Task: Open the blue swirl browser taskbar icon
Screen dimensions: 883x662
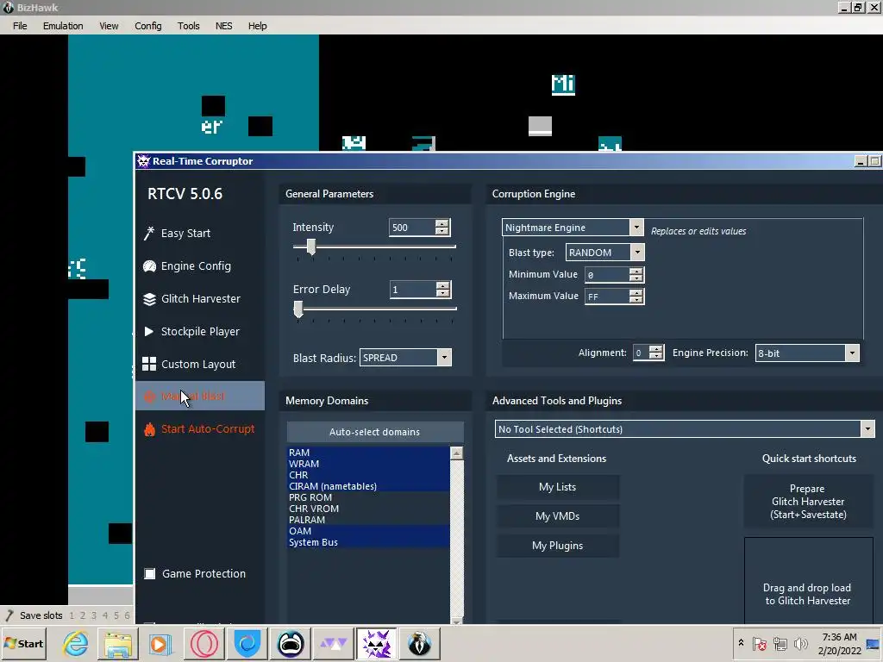Action: 247,643
